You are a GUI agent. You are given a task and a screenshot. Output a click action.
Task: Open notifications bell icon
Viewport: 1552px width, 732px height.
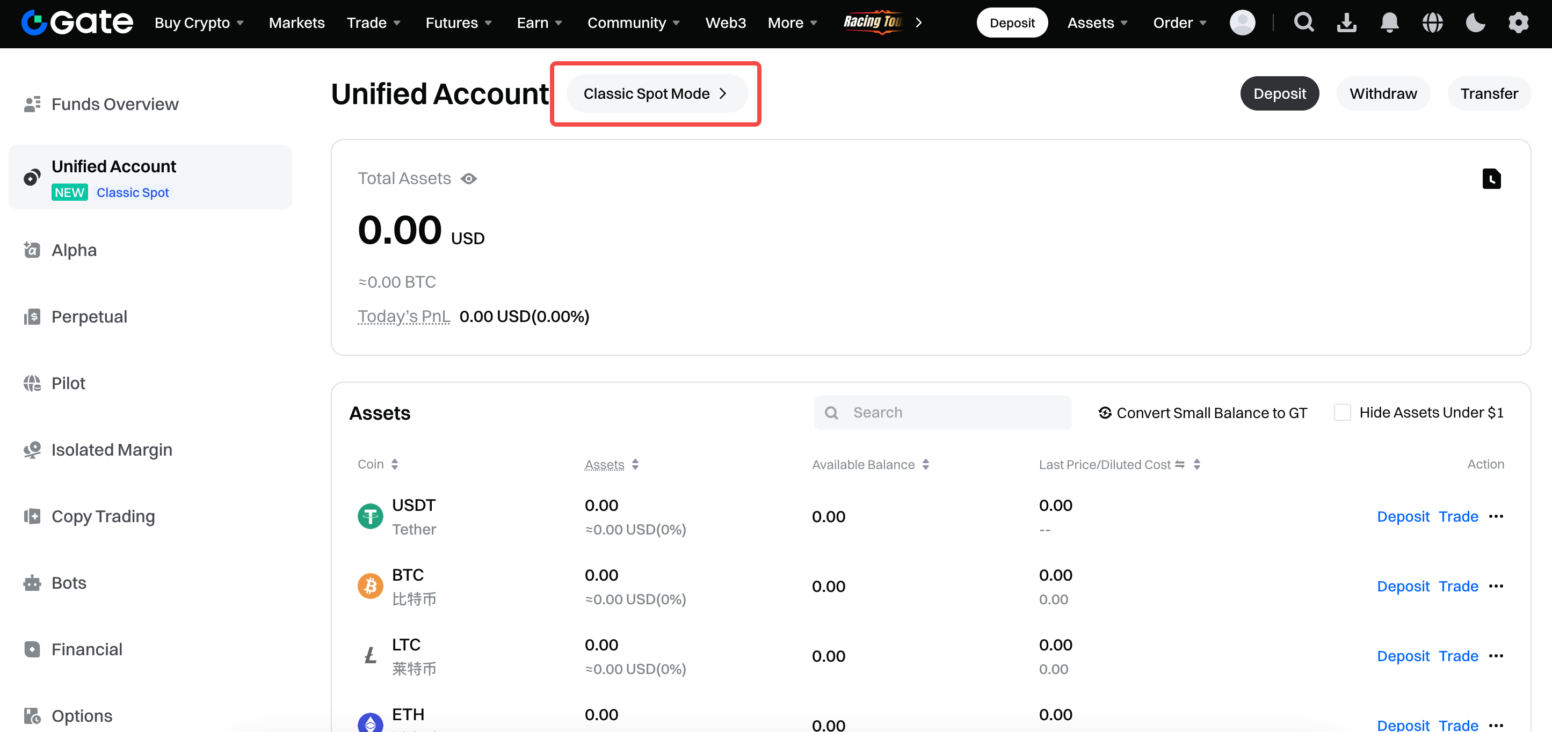point(1389,23)
